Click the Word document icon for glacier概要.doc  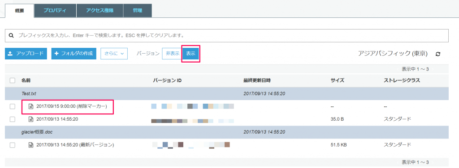31,145
